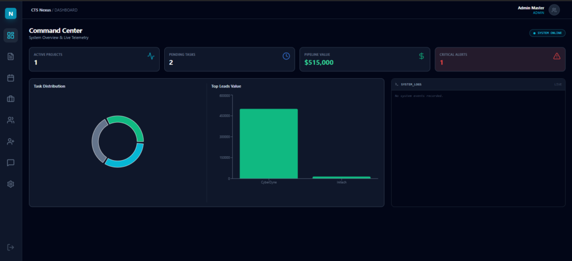
Task: Select the Pending Tasks card
Action: (x=230, y=59)
